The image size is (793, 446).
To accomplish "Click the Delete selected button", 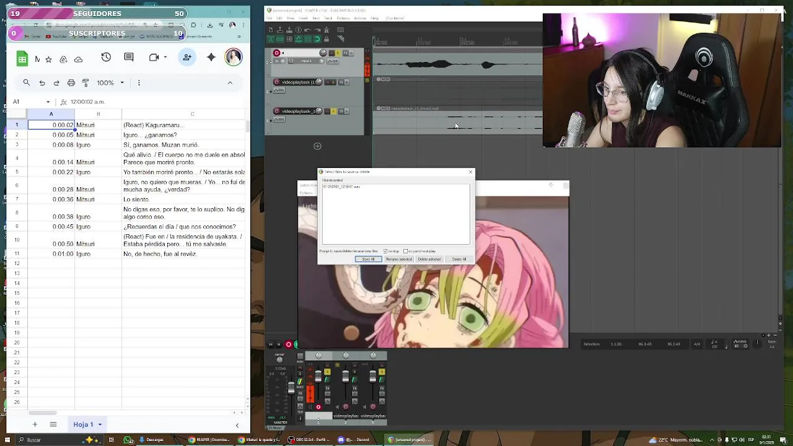I will tap(429, 259).
